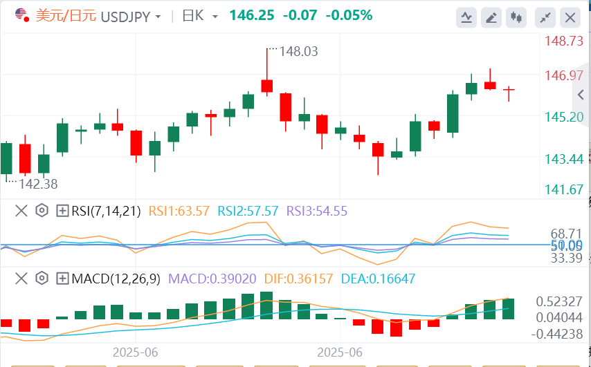The height and width of the screenshot is (367, 591).
Task: Select the drawing pencil tool icon
Action: point(491,17)
